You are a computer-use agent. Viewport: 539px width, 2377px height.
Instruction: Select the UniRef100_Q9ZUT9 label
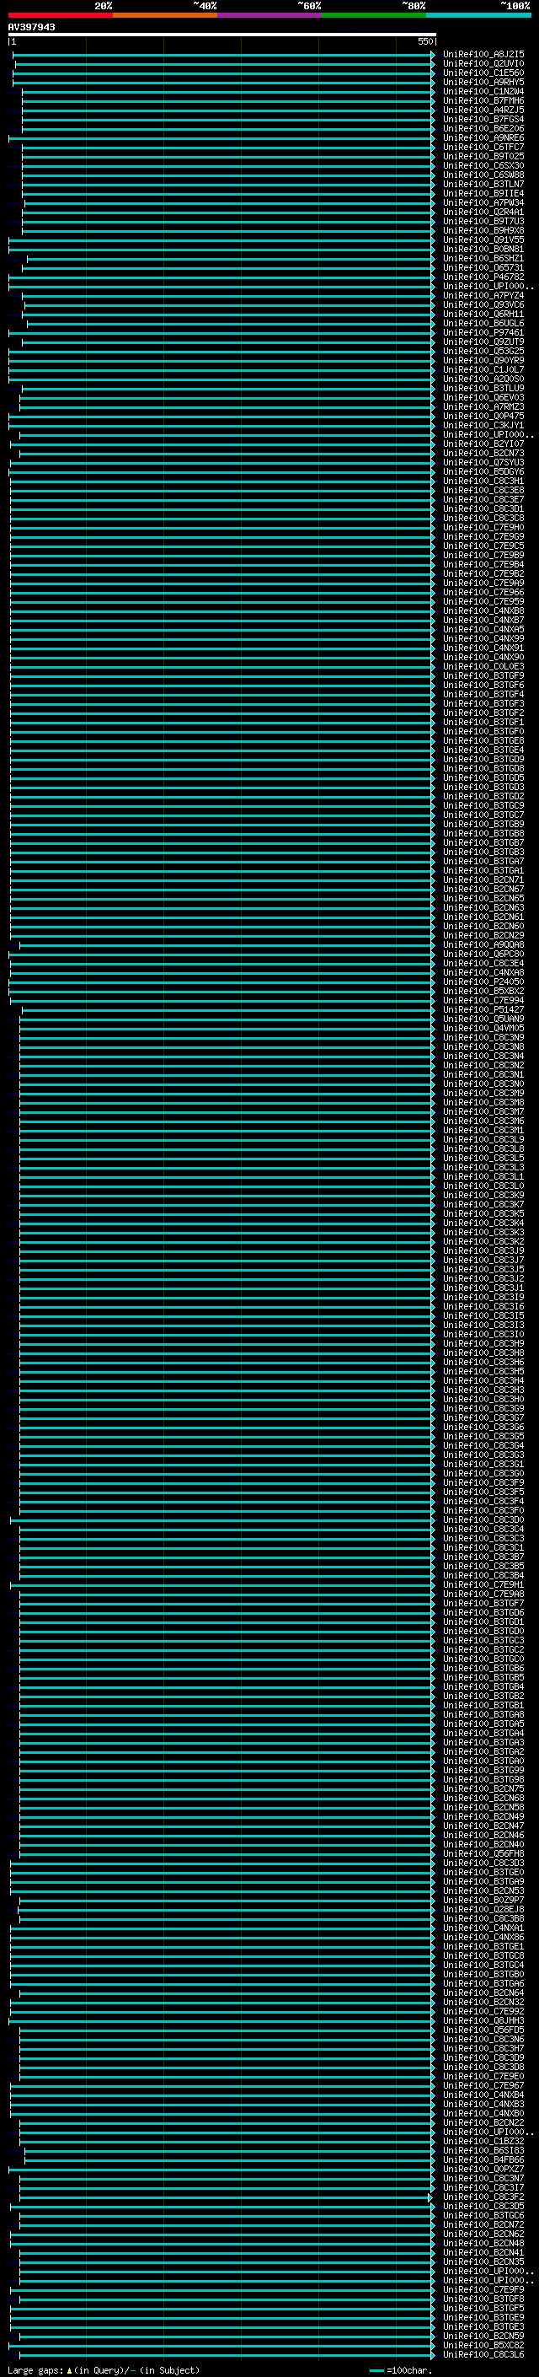point(483,341)
